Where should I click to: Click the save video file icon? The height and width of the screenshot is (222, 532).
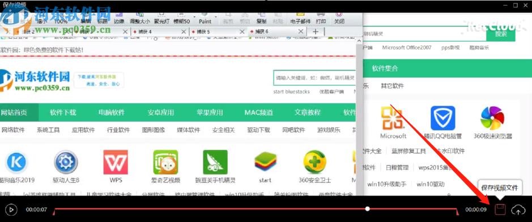(500, 210)
